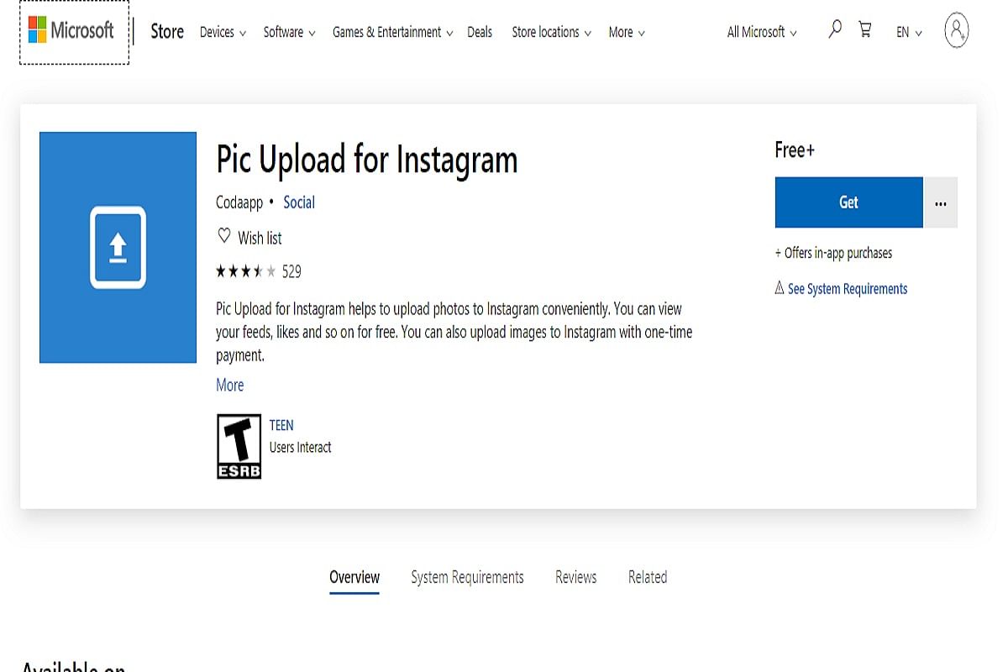Click the Free+ price label
Image resolution: width=1008 pixels, height=672 pixels.
(795, 150)
